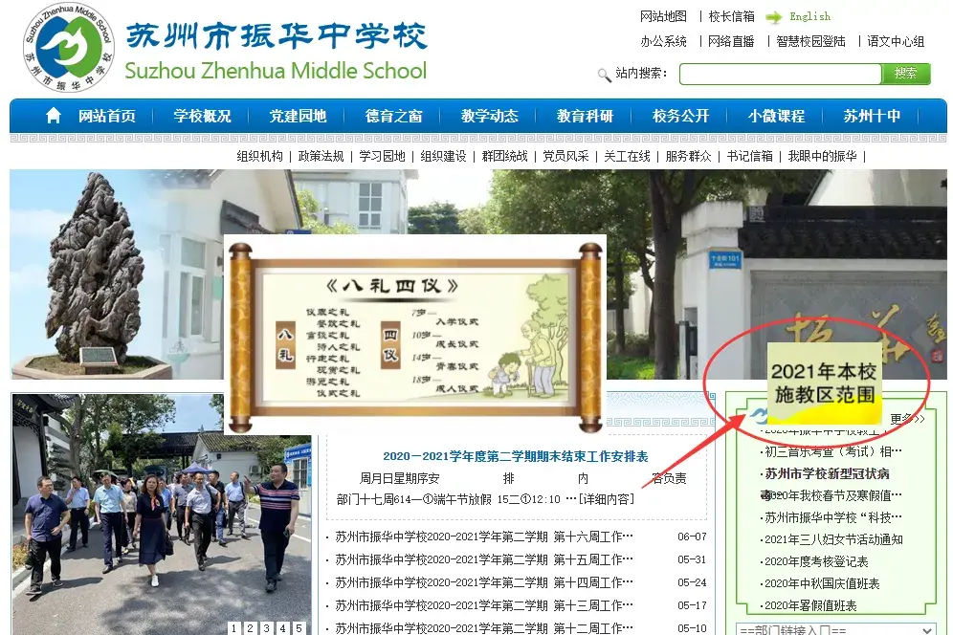Open the 网站首页 menu item
Viewport: 953px width, 635px height.
[107, 116]
